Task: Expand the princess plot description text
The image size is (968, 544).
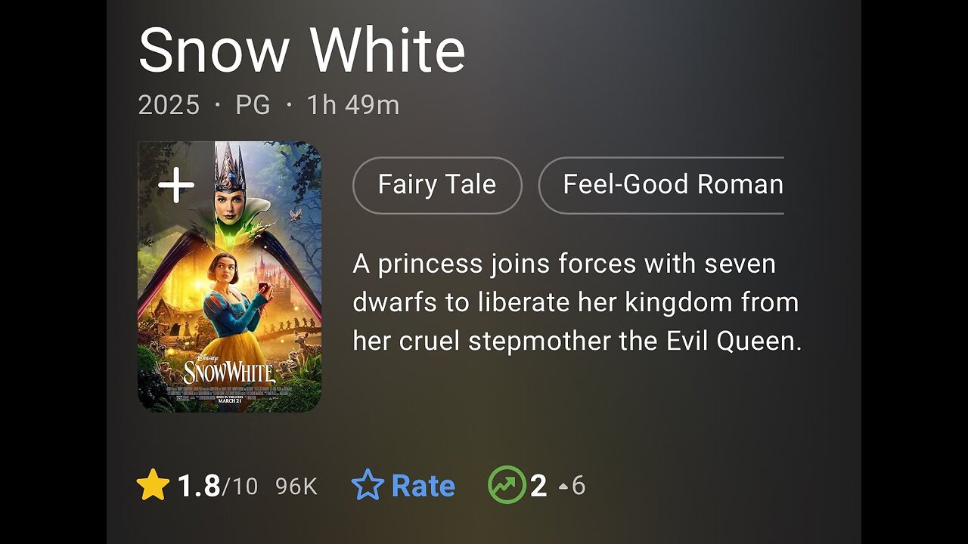Action: click(x=576, y=302)
